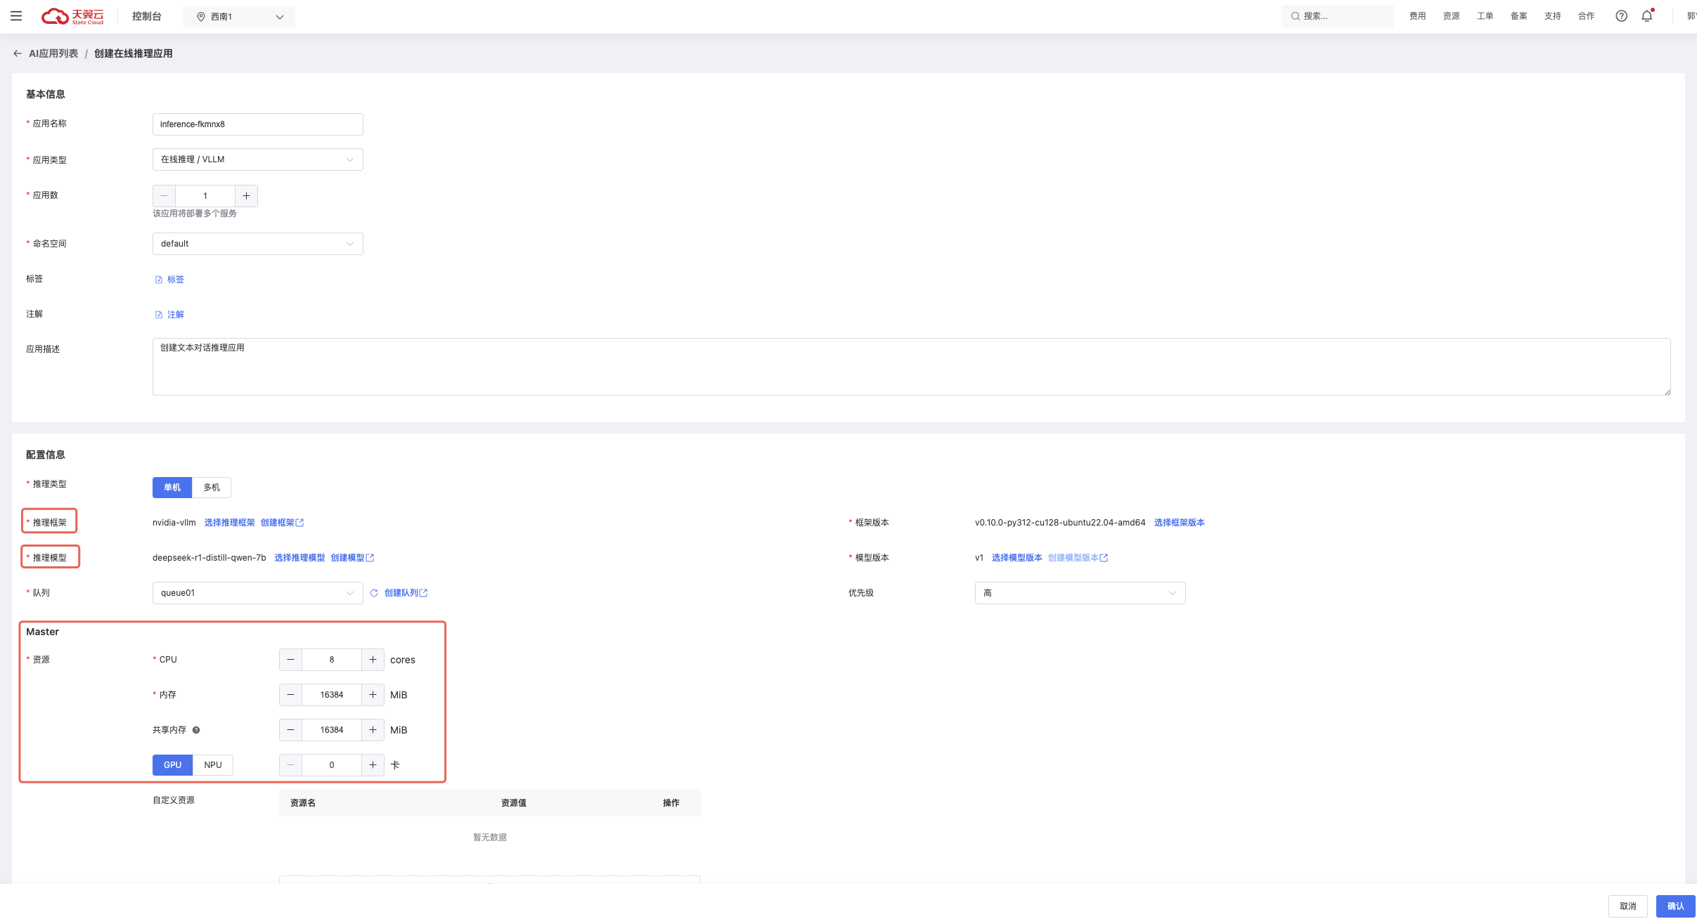Click the 天翼云 State Cloud logo
This screenshot has width=1697, height=919.
[72, 16]
